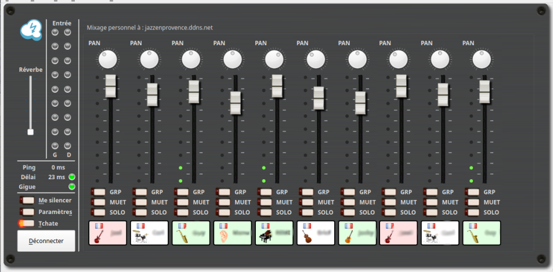Click the PAN knob above piano channel
This screenshot has height=272, width=553.
[274, 59]
